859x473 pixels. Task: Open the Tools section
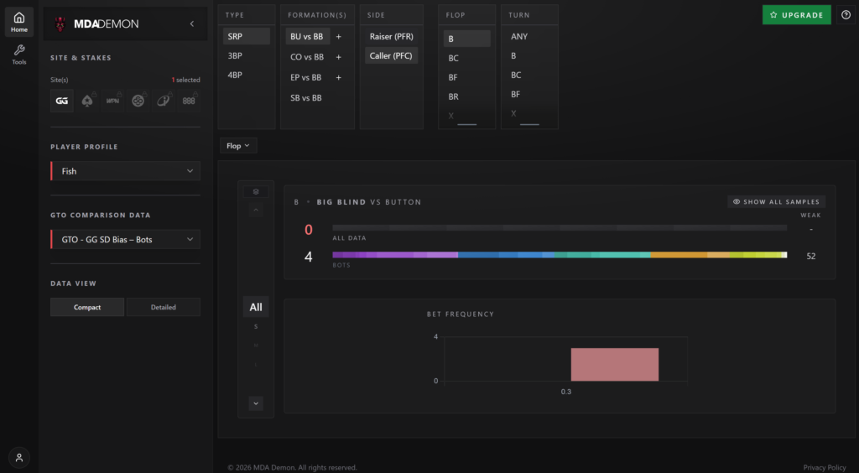19,55
